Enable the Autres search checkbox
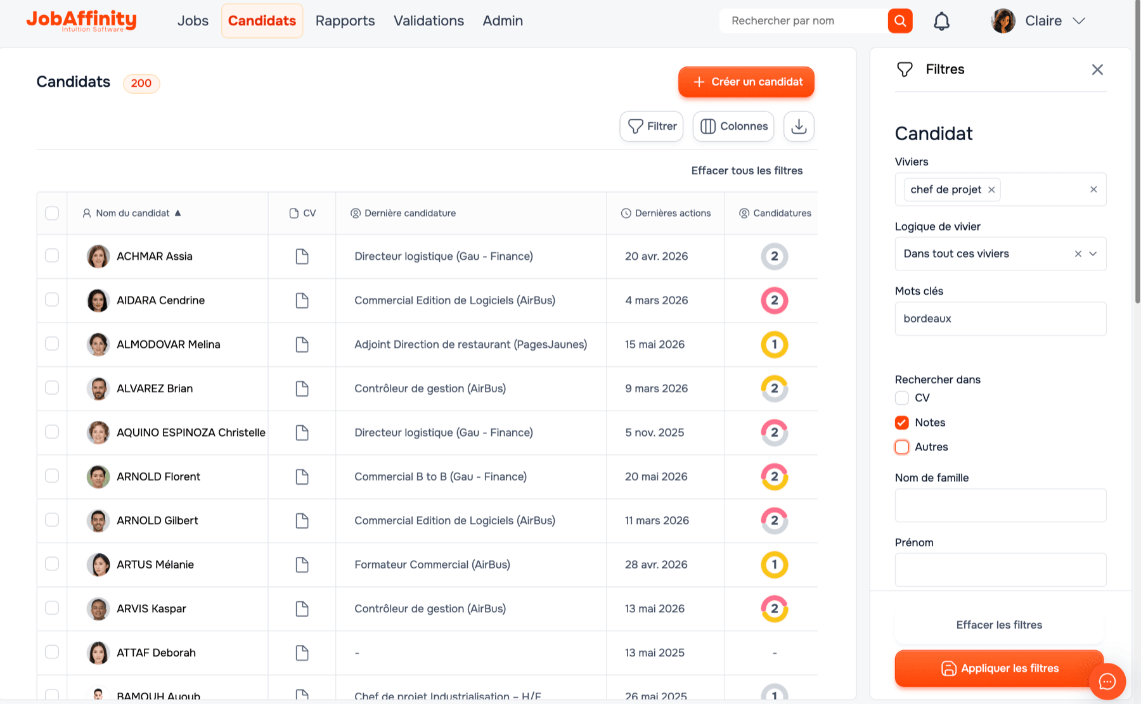Screen dimensions: 1141x704 pos(901,447)
